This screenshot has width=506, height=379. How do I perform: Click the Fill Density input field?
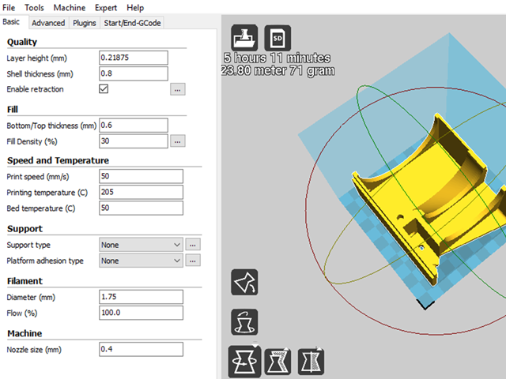[x=134, y=141]
